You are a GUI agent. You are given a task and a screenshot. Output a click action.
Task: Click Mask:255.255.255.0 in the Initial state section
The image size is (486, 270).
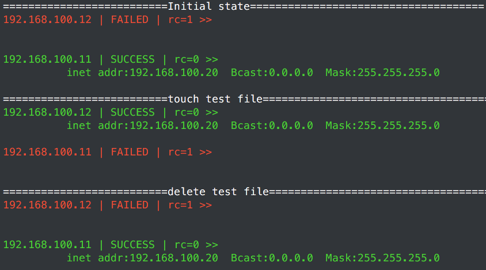pyautogui.click(x=382, y=73)
